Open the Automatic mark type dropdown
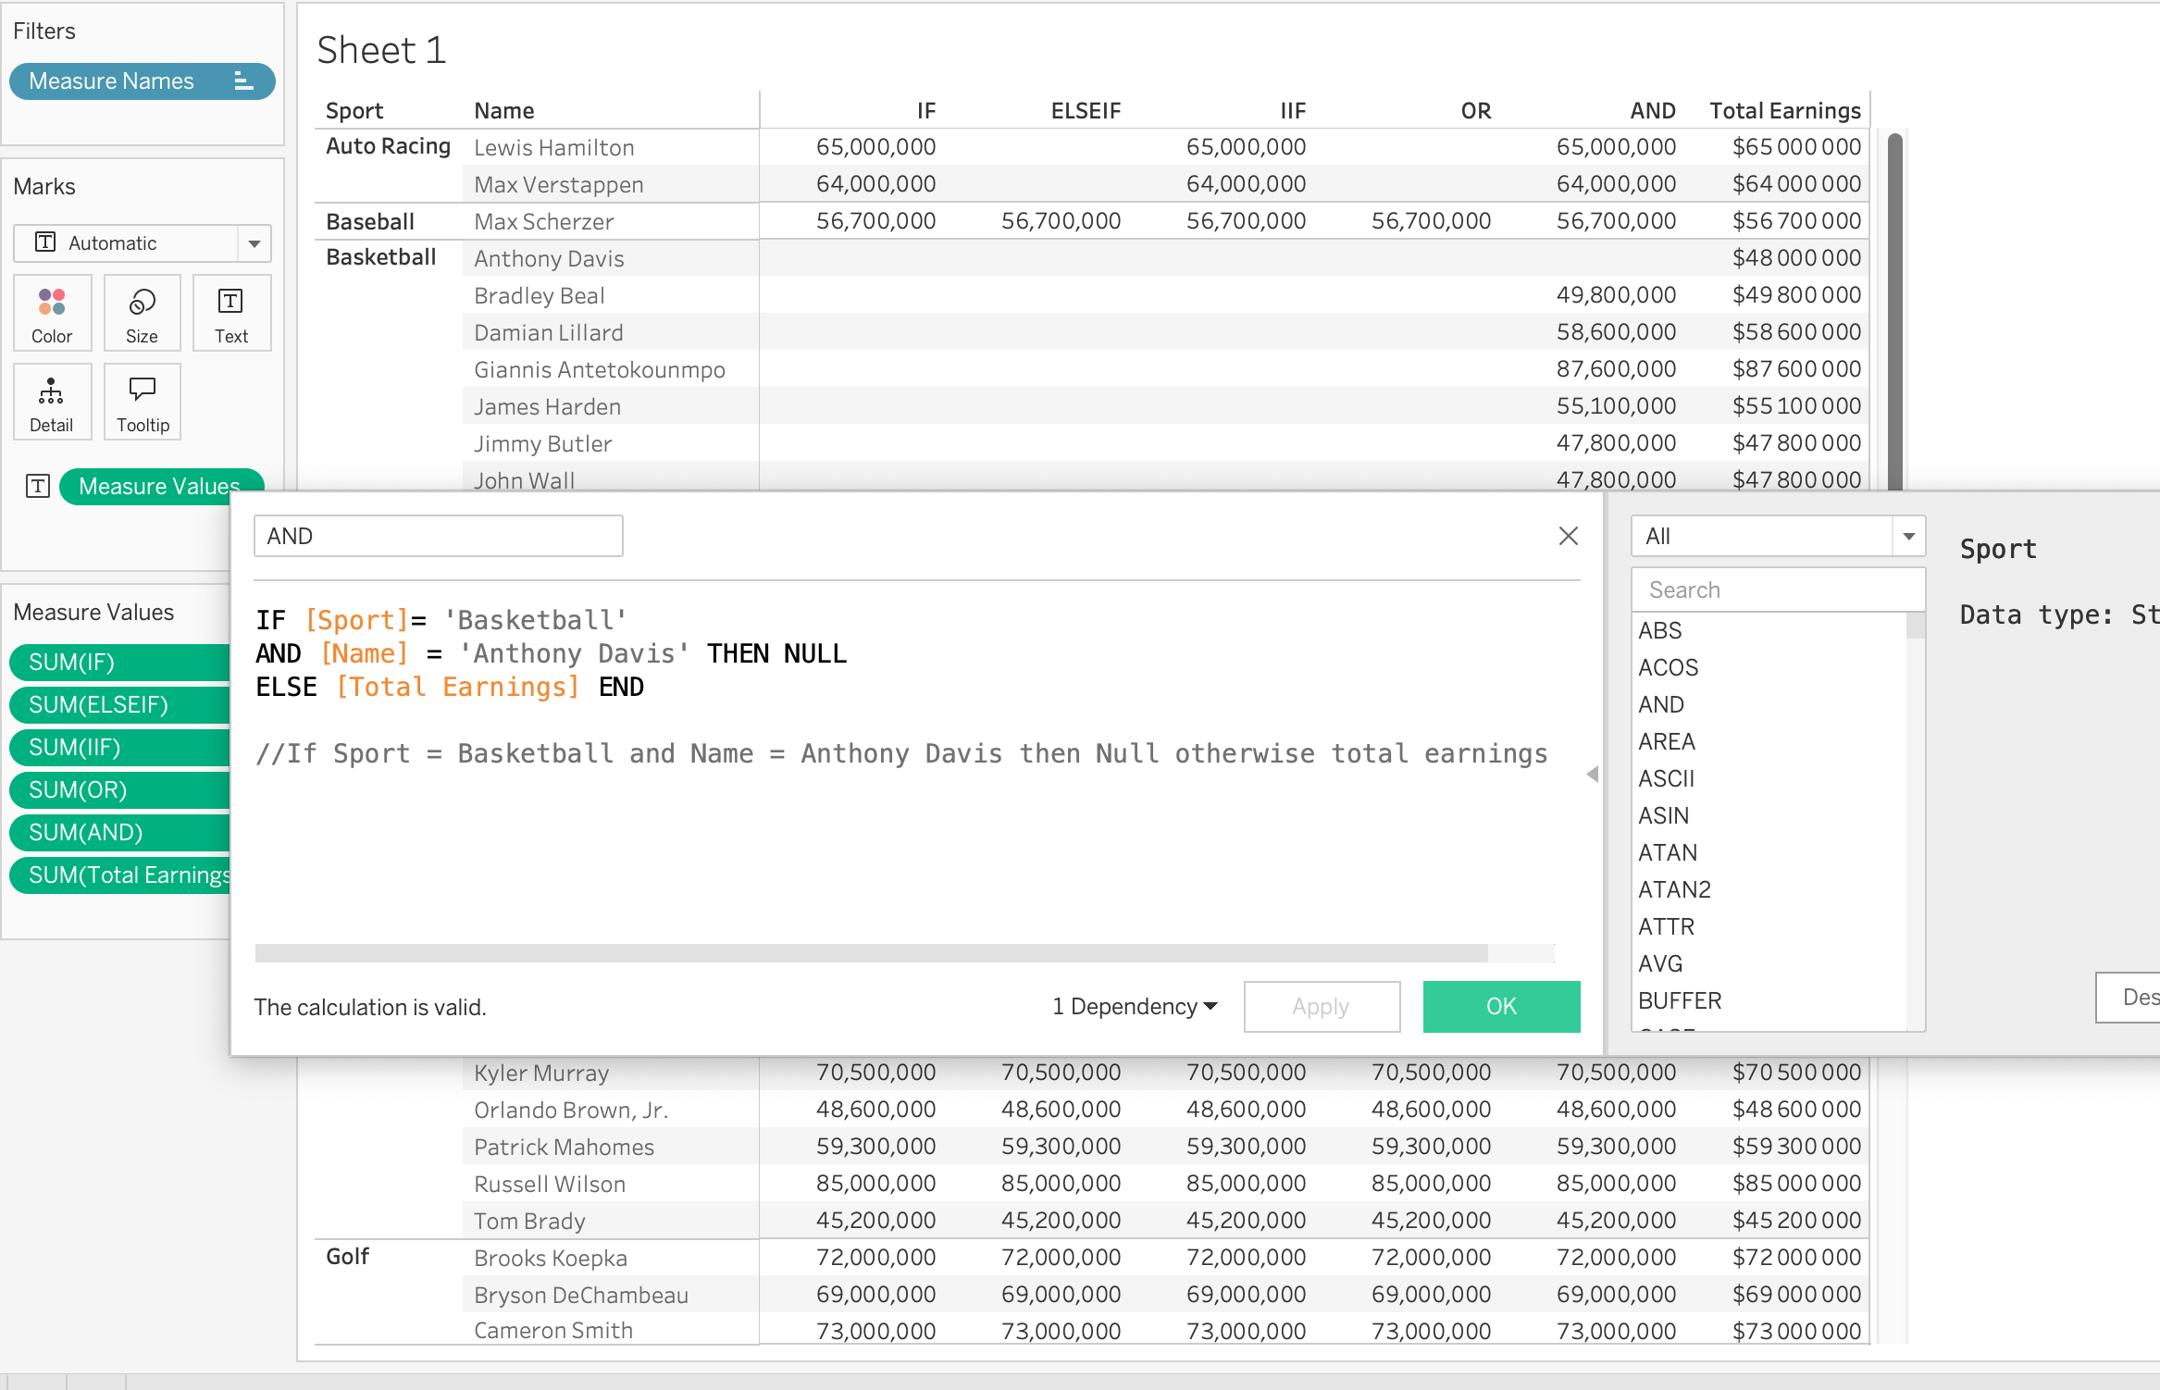 coord(254,243)
